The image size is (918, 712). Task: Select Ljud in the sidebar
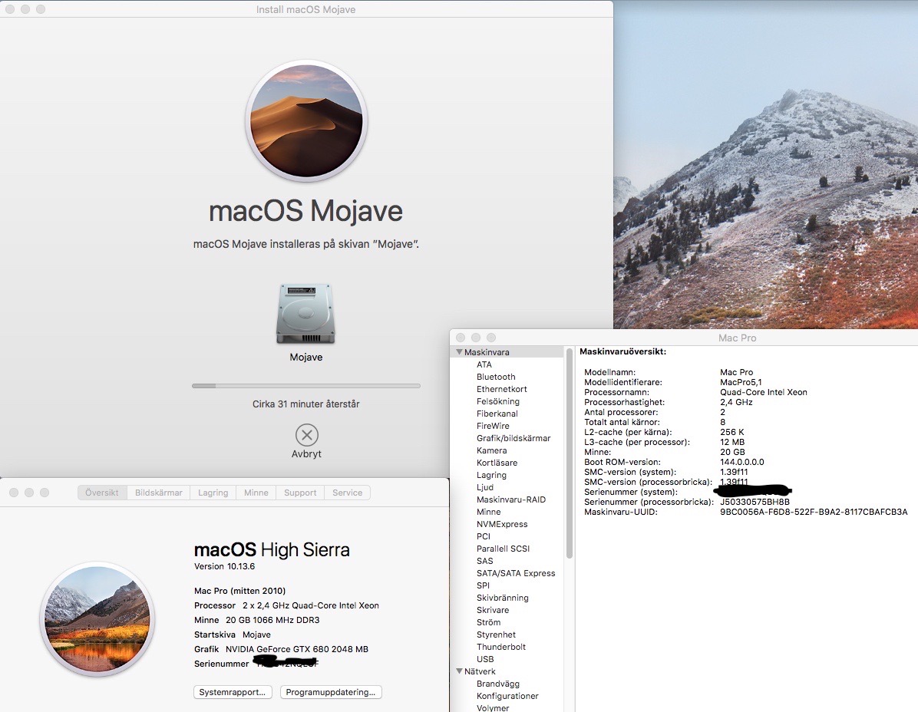485,487
